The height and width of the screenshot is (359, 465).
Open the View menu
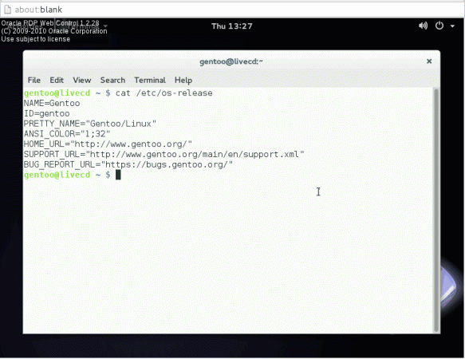click(x=82, y=80)
